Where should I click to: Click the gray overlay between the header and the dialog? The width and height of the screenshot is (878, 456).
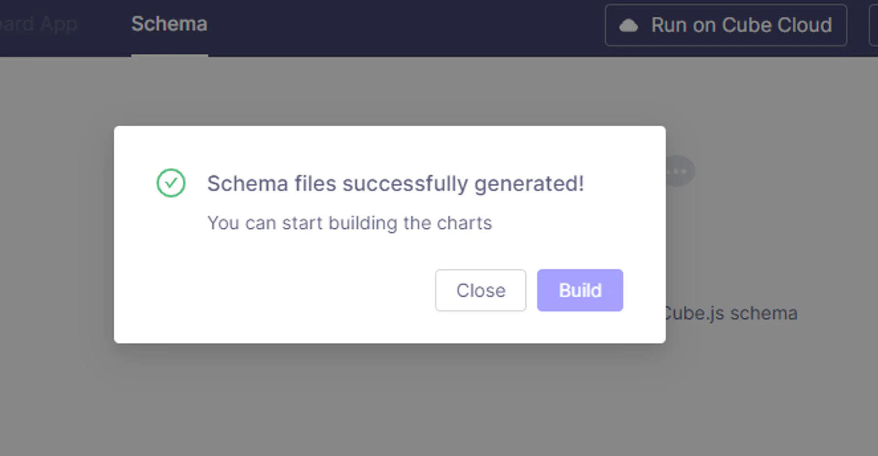[390, 91]
